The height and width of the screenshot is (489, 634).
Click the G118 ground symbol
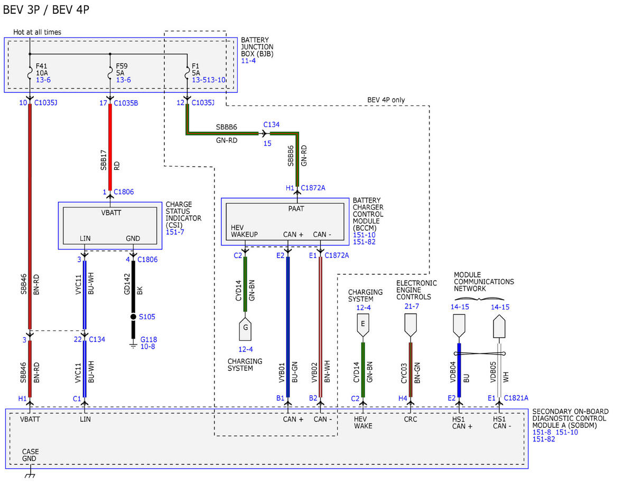coord(133,346)
